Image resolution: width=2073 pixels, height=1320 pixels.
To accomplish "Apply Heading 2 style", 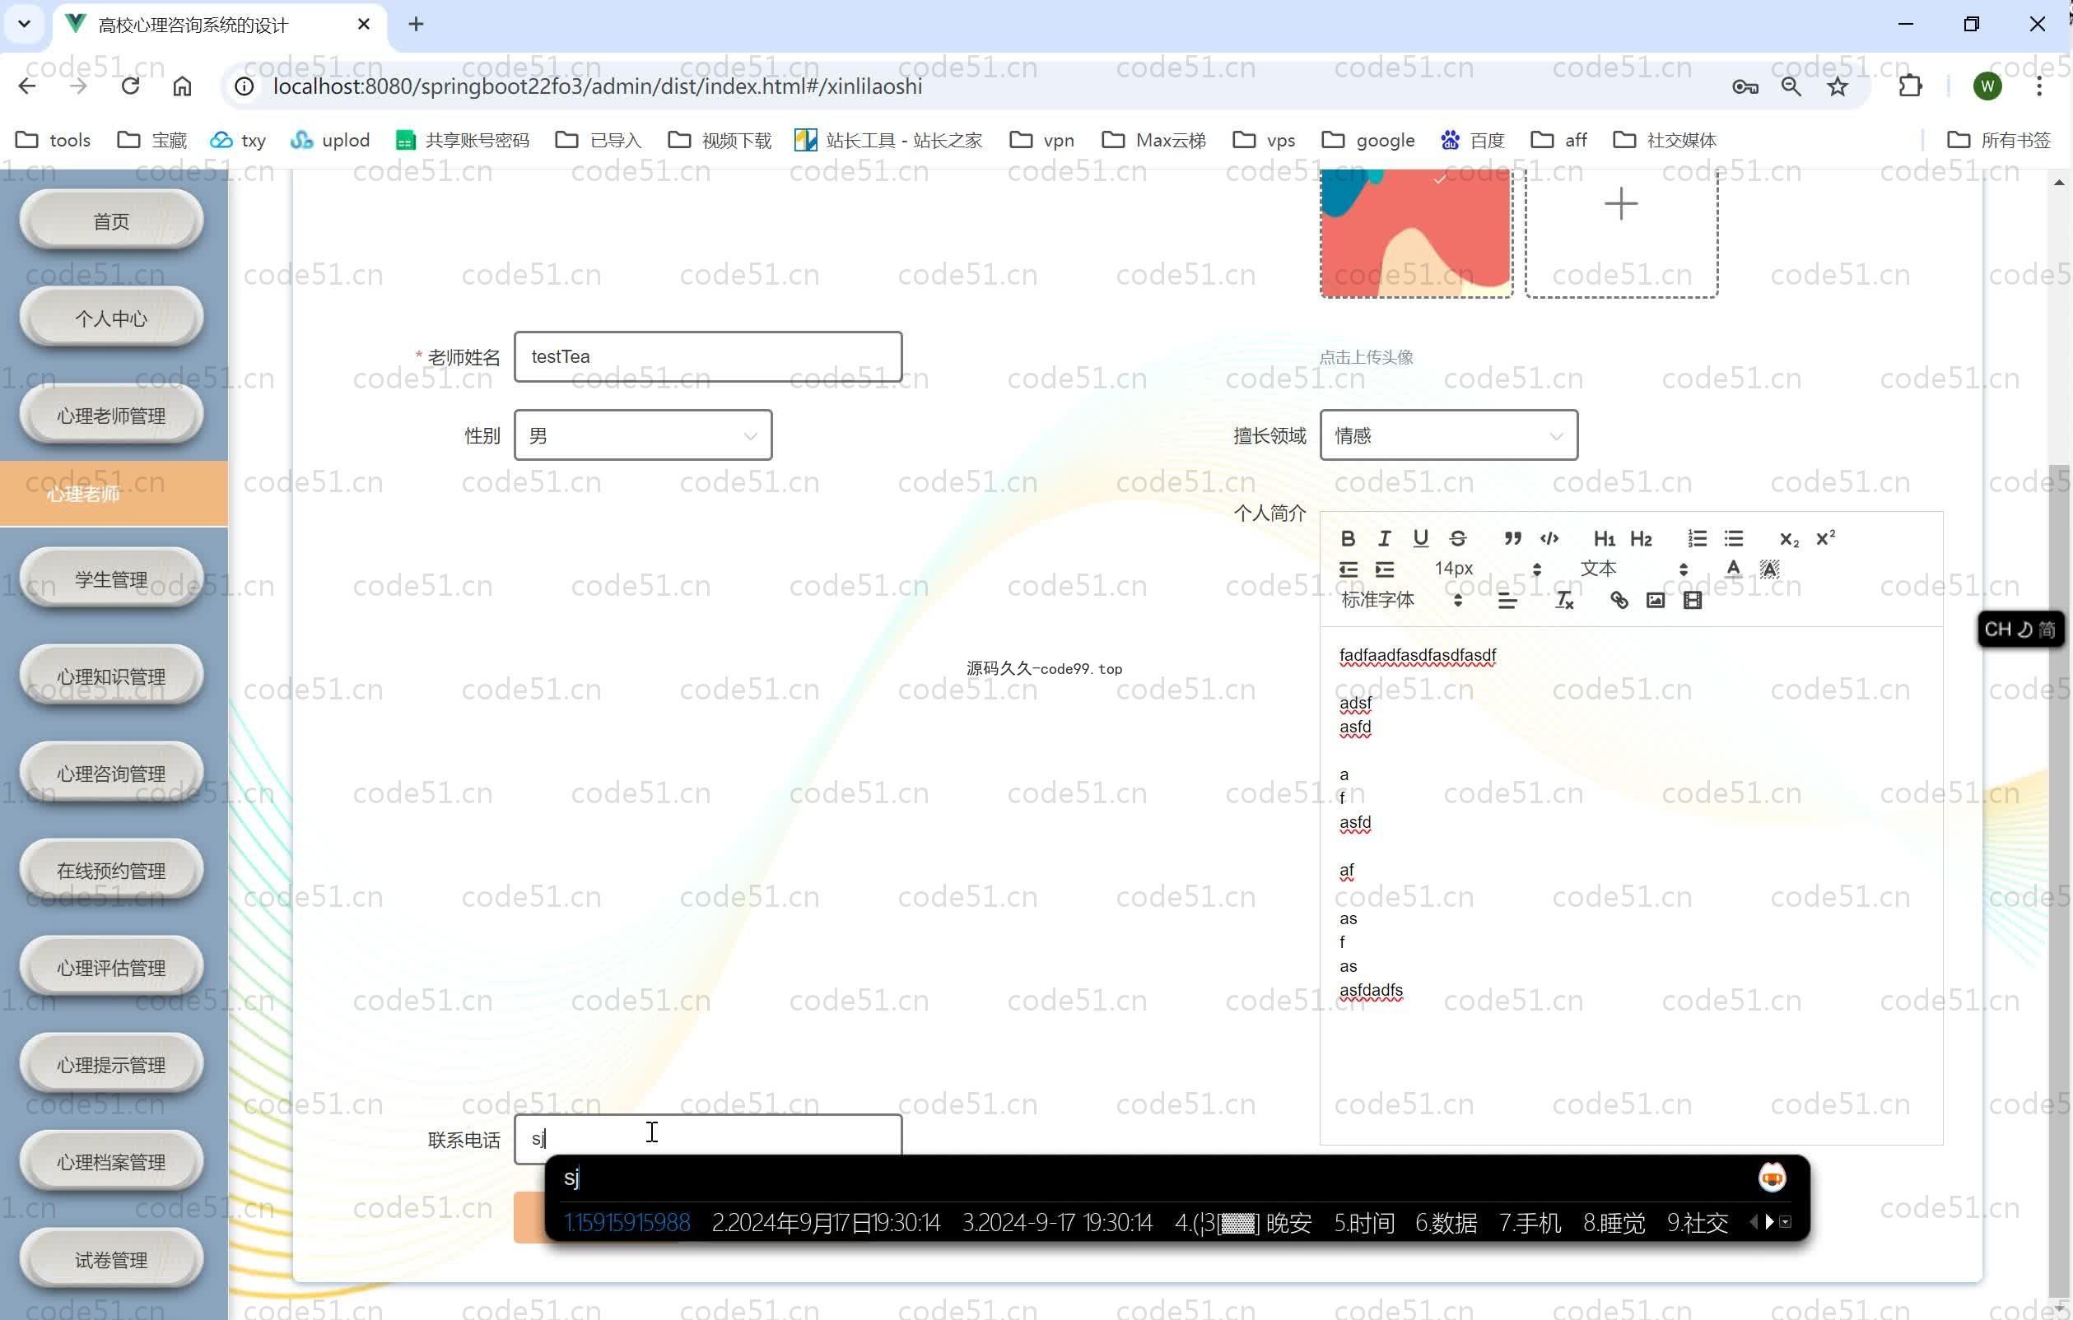I will pyautogui.click(x=1641, y=538).
